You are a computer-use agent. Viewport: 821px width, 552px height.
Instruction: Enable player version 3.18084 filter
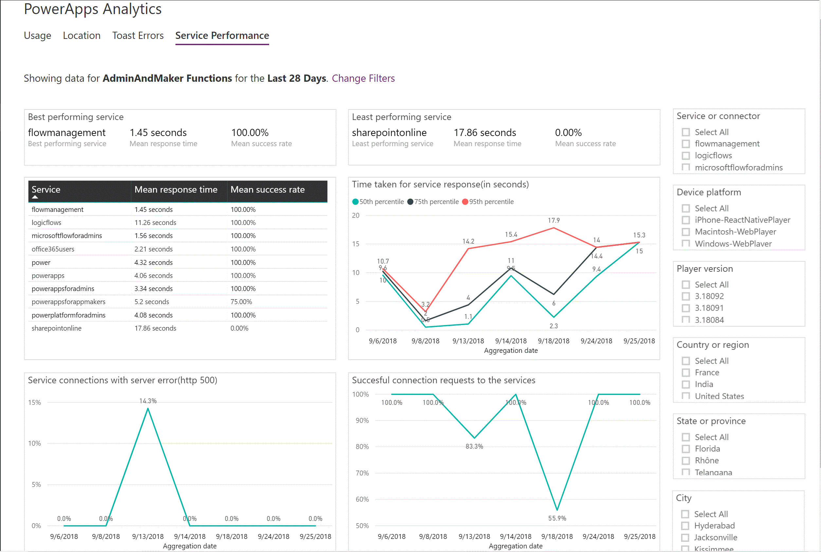685,319
